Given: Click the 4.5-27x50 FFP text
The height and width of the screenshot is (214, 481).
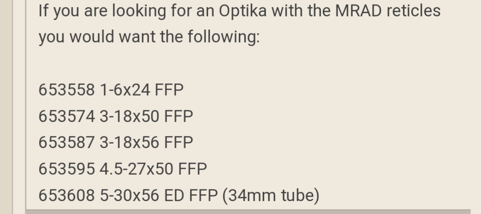Looking at the screenshot, I should [154, 169].
